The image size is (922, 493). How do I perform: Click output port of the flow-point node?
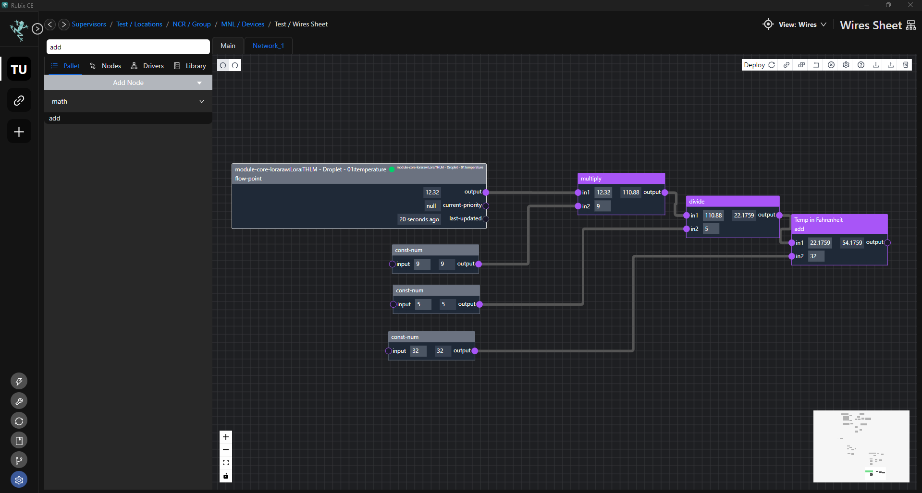point(486,192)
